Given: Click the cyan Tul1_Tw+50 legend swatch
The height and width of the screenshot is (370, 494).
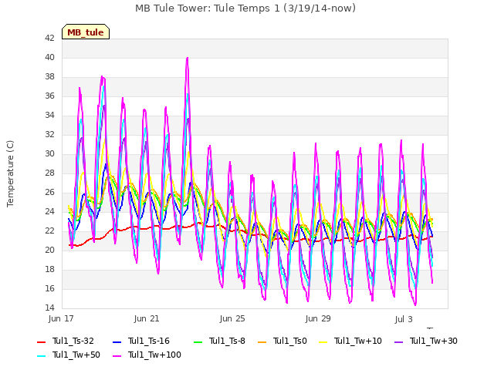Looking at the screenshot, I should coord(41,355).
